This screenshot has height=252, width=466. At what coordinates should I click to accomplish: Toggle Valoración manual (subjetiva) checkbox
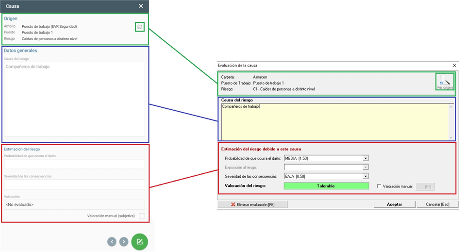click(142, 216)
